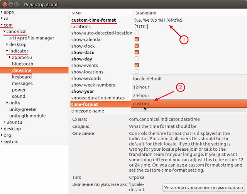Viewport: 247px width, 194px height.
Task: Select the bluetooth tree item
Action: pyautogui.click(x=22, y=64)
